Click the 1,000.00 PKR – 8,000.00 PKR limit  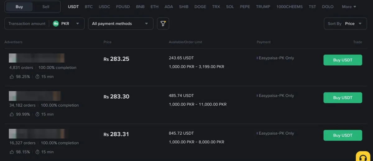(x=196, y=142)
